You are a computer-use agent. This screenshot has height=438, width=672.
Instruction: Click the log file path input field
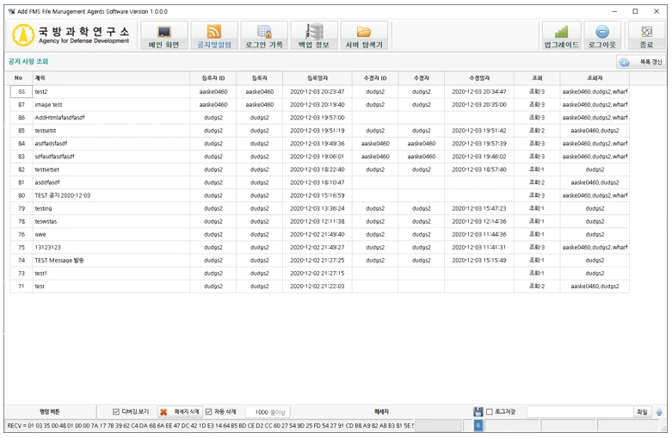tap(580, 412)
